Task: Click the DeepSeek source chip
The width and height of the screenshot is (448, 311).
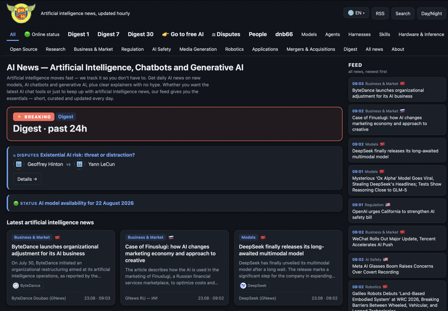Action: [x=255, y=286]
